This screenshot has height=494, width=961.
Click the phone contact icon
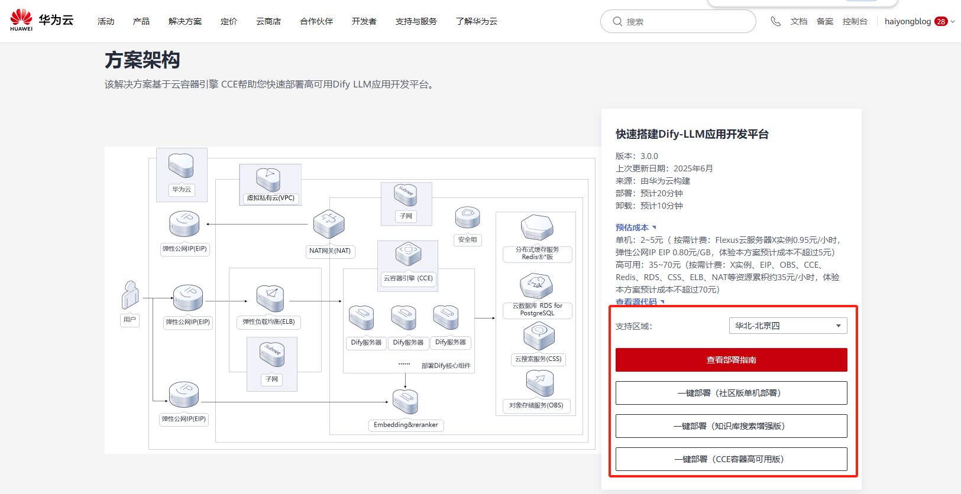[x=776, y=21]
